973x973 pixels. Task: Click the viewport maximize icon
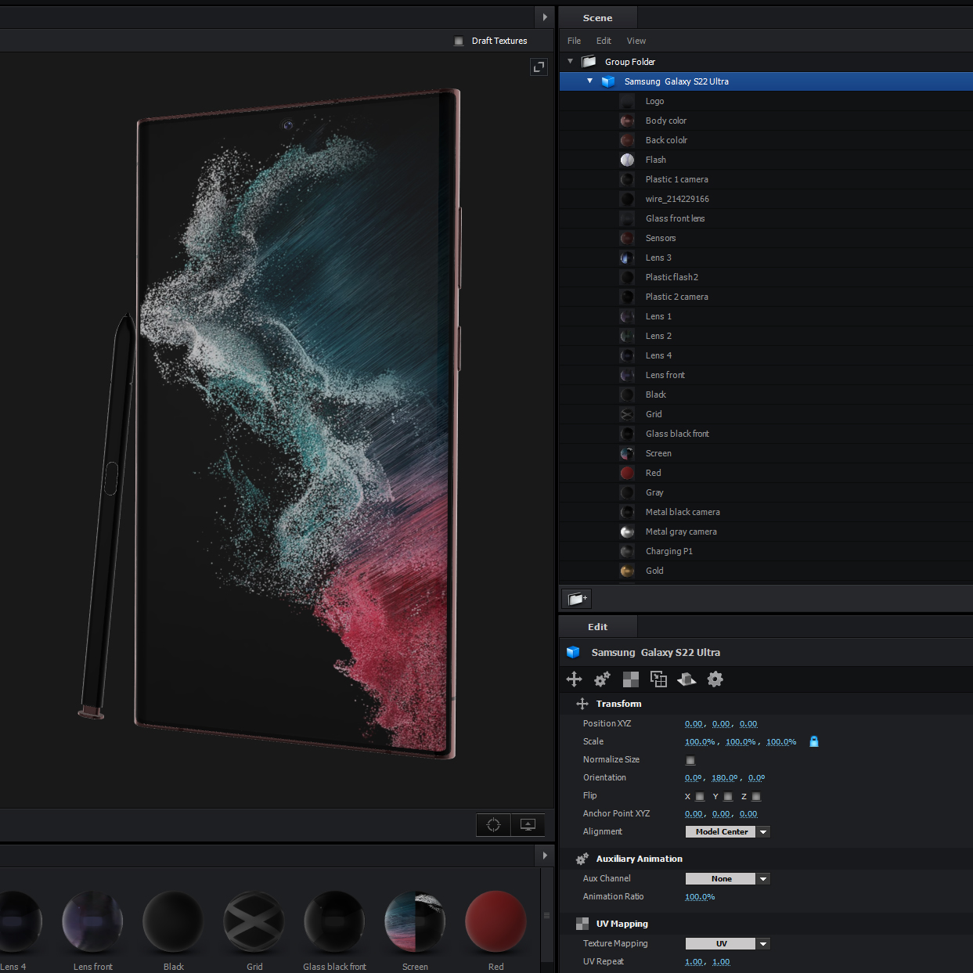[539, 67]
